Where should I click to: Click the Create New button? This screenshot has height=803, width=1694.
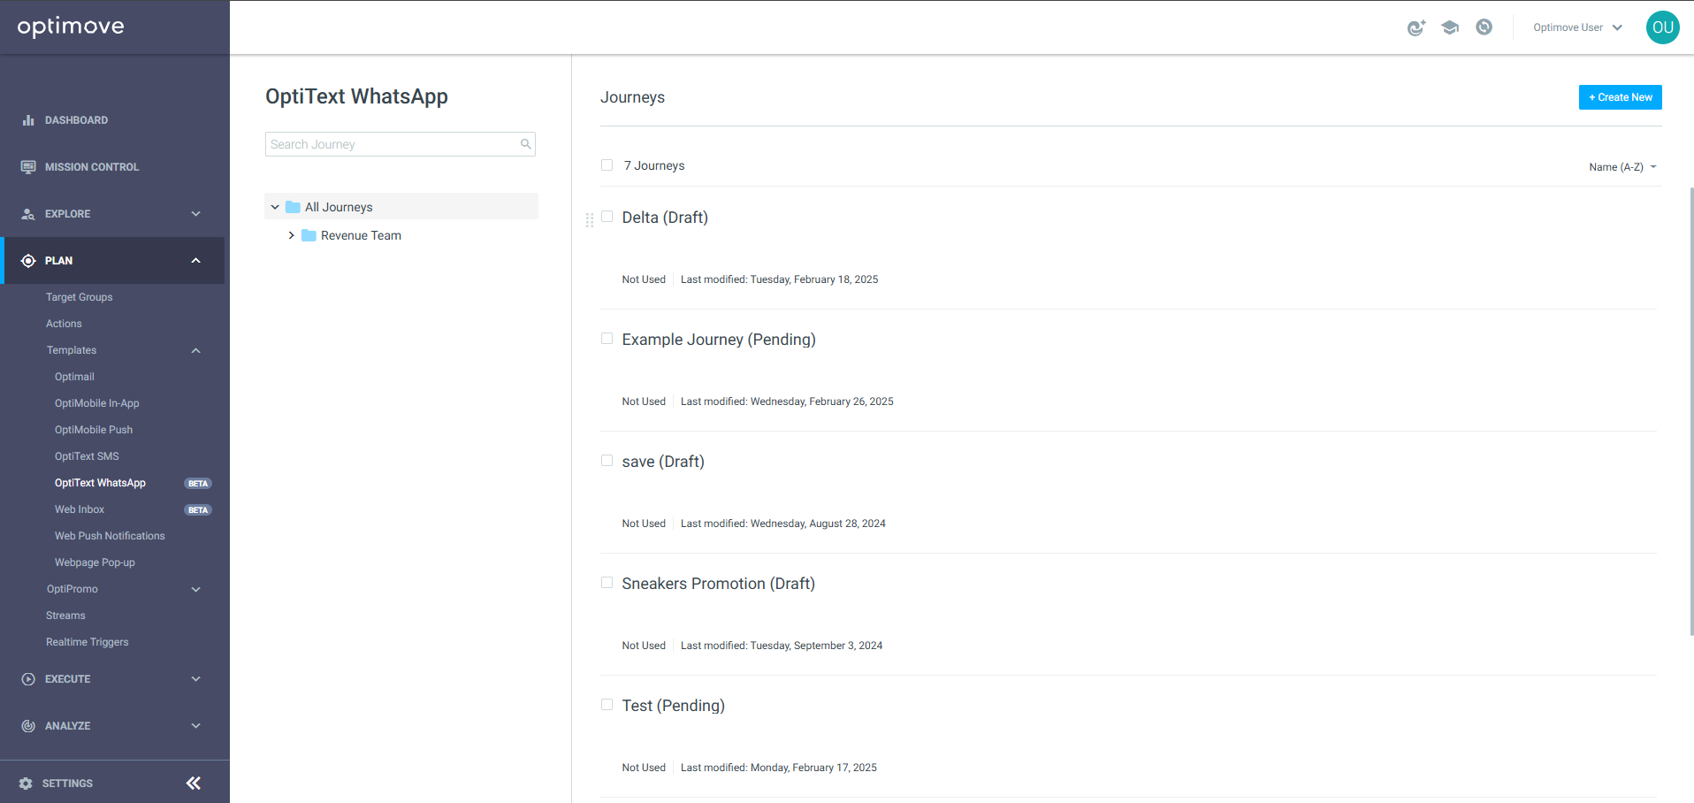1621,97
